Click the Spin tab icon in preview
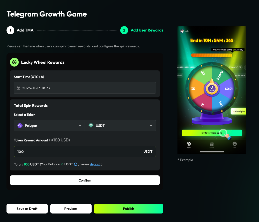The width and height of the screenshot is (259, 222). 189,144
